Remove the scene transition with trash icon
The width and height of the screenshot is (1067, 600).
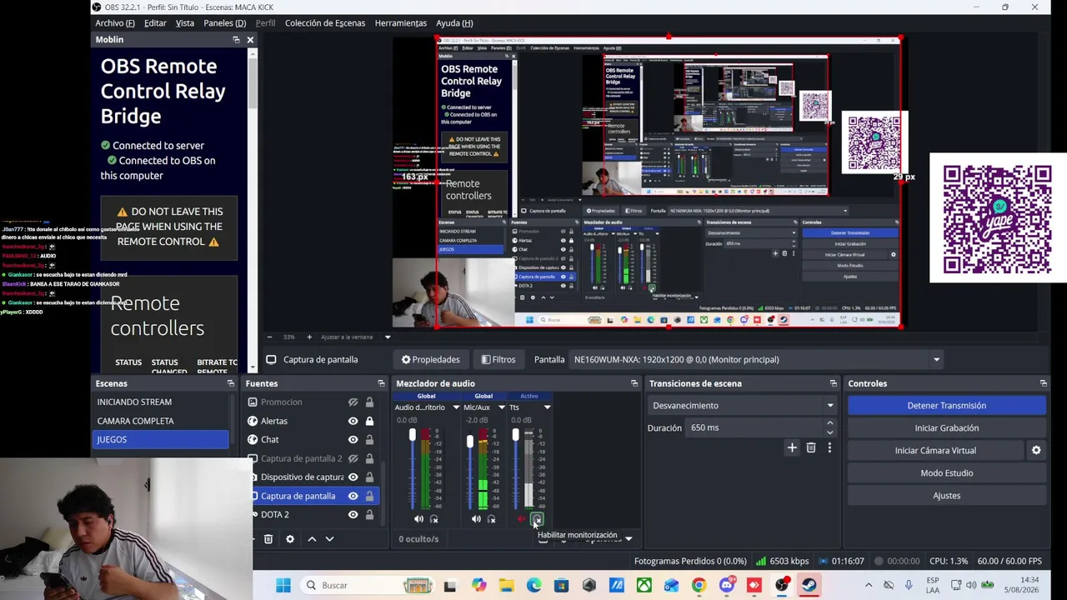tap(810, 448)
